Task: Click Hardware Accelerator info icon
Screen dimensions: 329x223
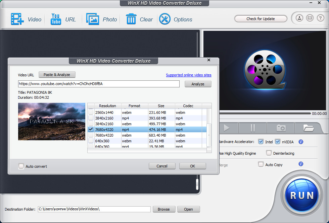Action: click(301, 142)
